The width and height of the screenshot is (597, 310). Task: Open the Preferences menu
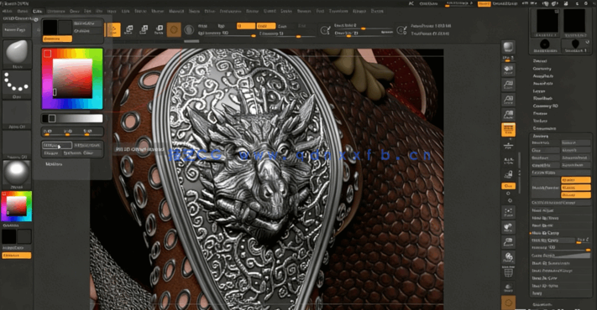click(230, 11)
